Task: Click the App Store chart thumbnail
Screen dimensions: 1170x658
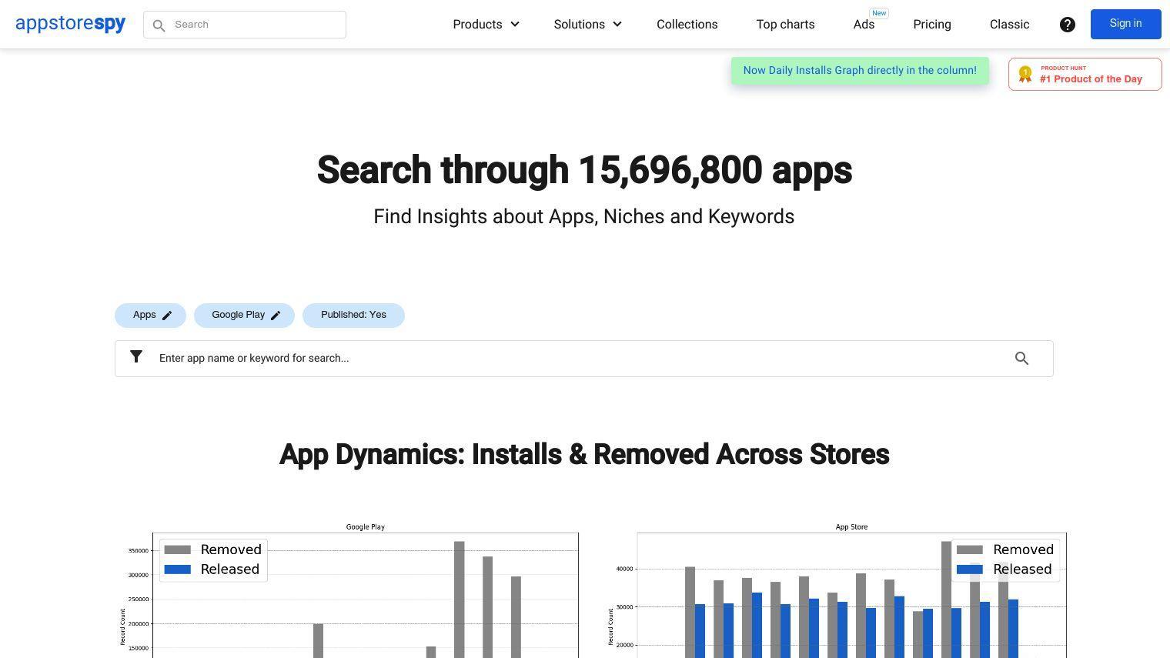Action: click(x=836, y=590)
